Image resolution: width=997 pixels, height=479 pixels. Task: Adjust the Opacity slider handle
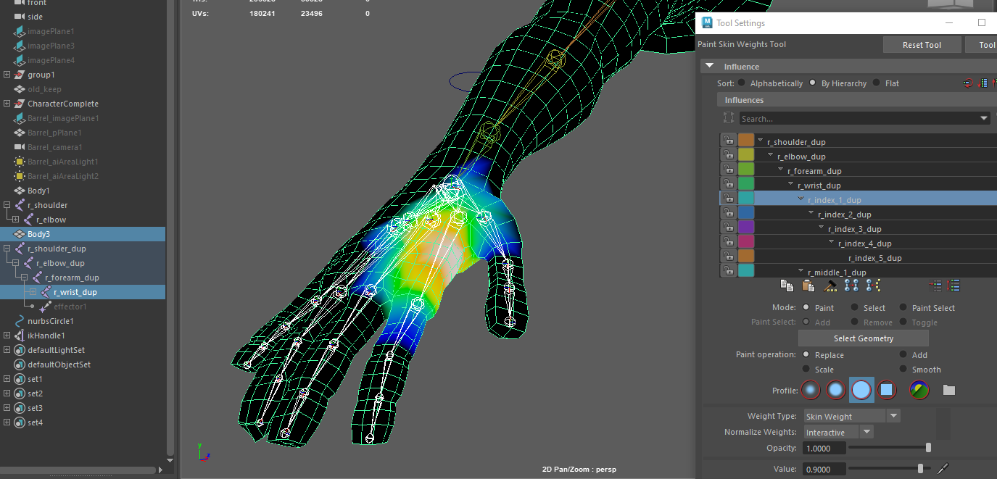click(928, 448)
